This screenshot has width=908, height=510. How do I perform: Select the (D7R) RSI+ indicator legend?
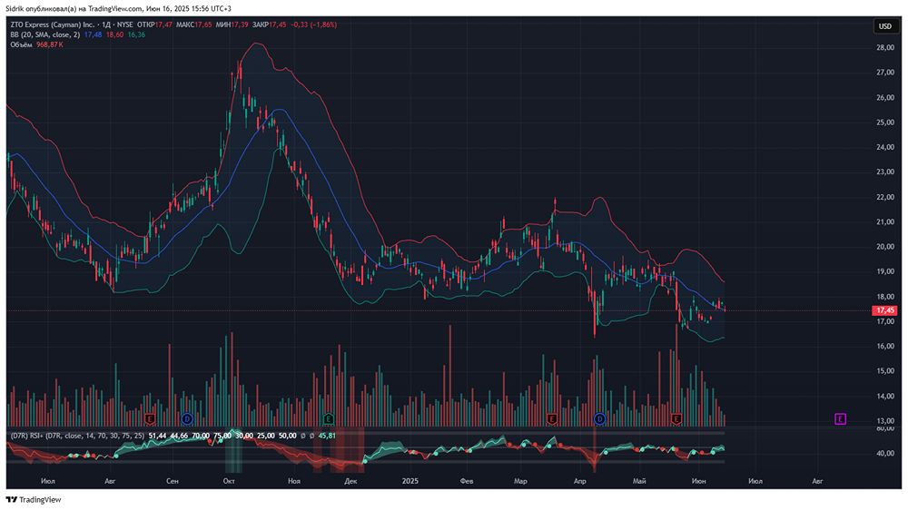(77, 436)
